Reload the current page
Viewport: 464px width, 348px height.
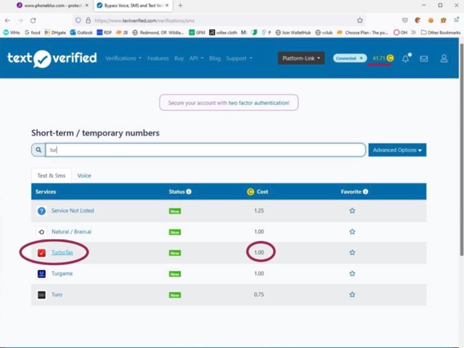[x=33, y=20]
